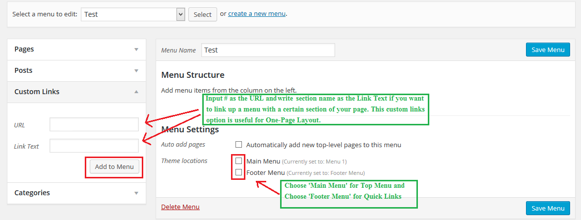
Task: Click the Select button
Action: (x=202, y=14)
